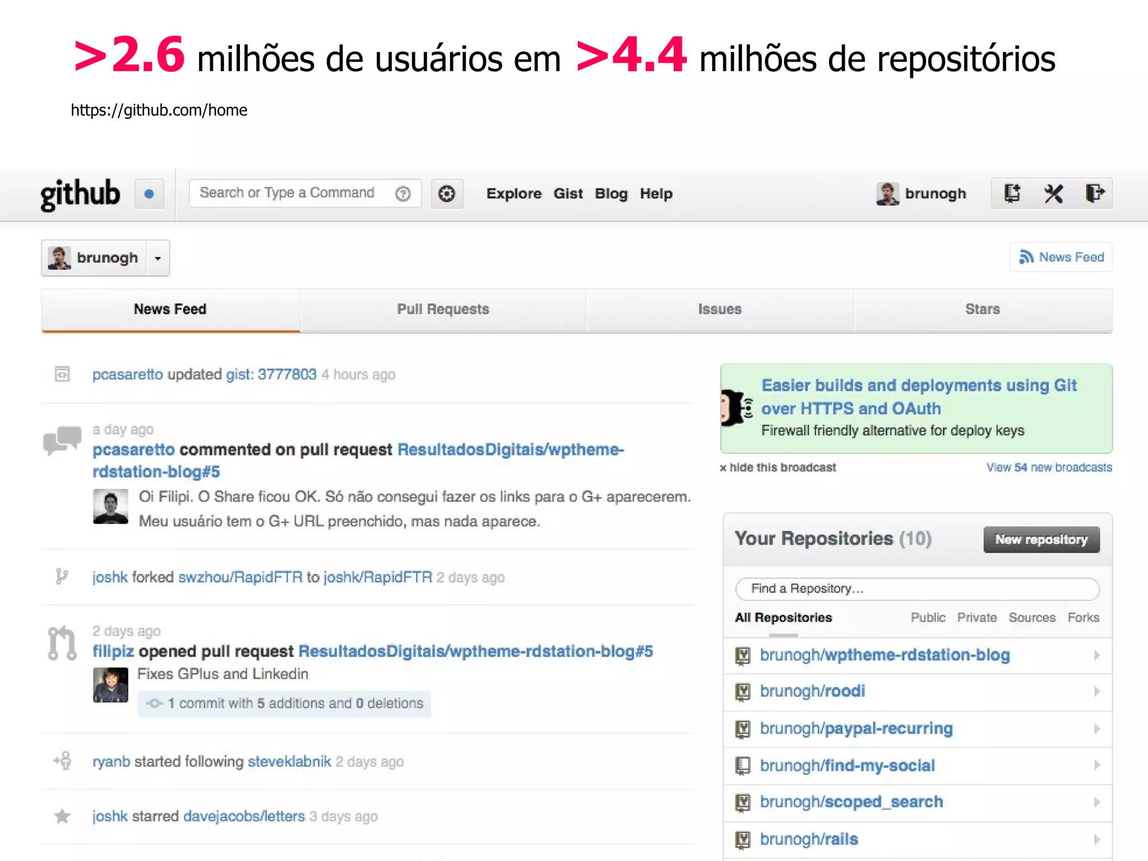
Task: Open advanced search gear icon
Action: click(x=447, y=194)
